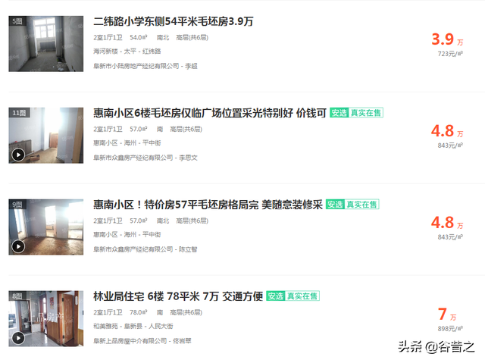Viewport: 485px width, 363px height.
Task: Play video on 9图 Huinan listing thumbnail
Action: point(18,246)
